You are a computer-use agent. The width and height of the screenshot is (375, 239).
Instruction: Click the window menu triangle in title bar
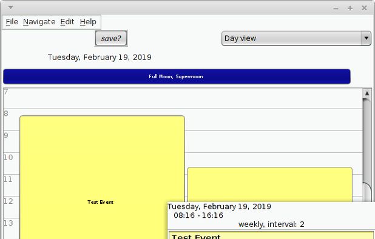click(10, 7)
